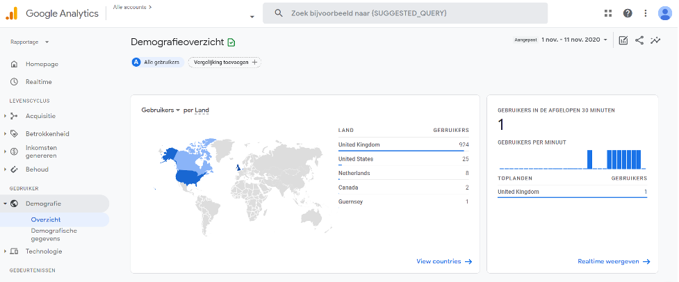Open the insights sparkline icon
Viewport: 679px width, 282px height.
click(x=655, y=40)
